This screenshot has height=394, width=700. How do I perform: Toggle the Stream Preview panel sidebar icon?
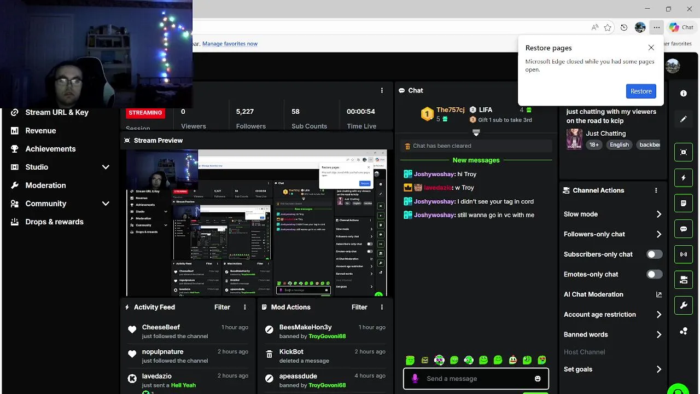coord(684,152)
